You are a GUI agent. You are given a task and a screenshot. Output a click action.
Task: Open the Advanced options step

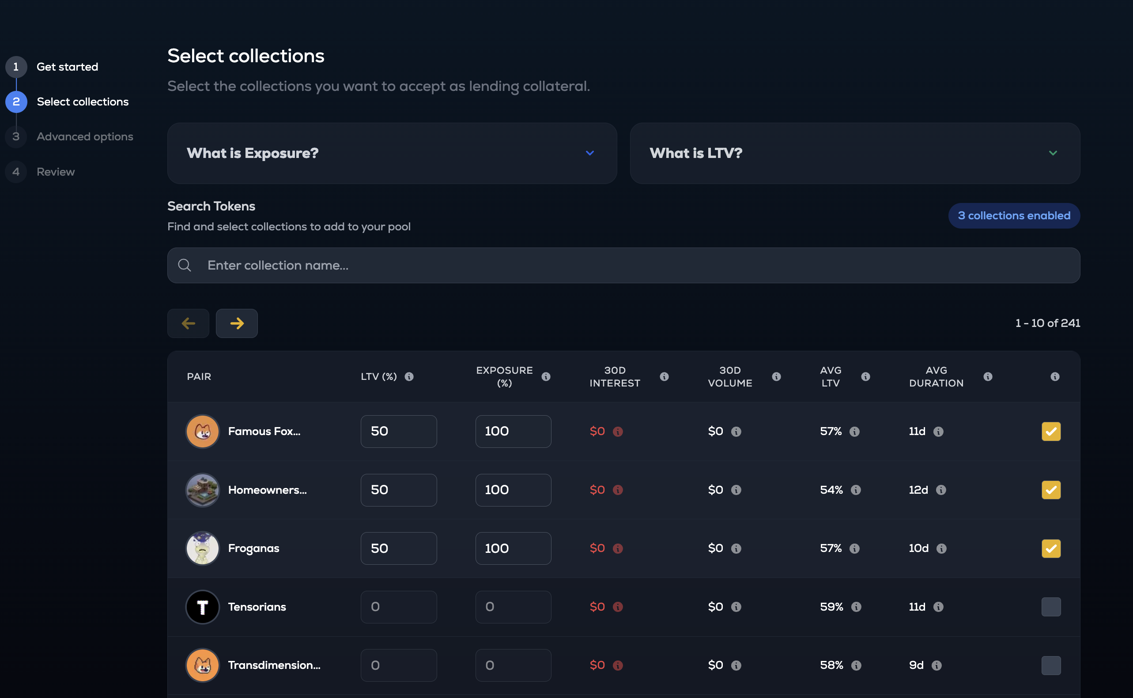pos(84,137)
